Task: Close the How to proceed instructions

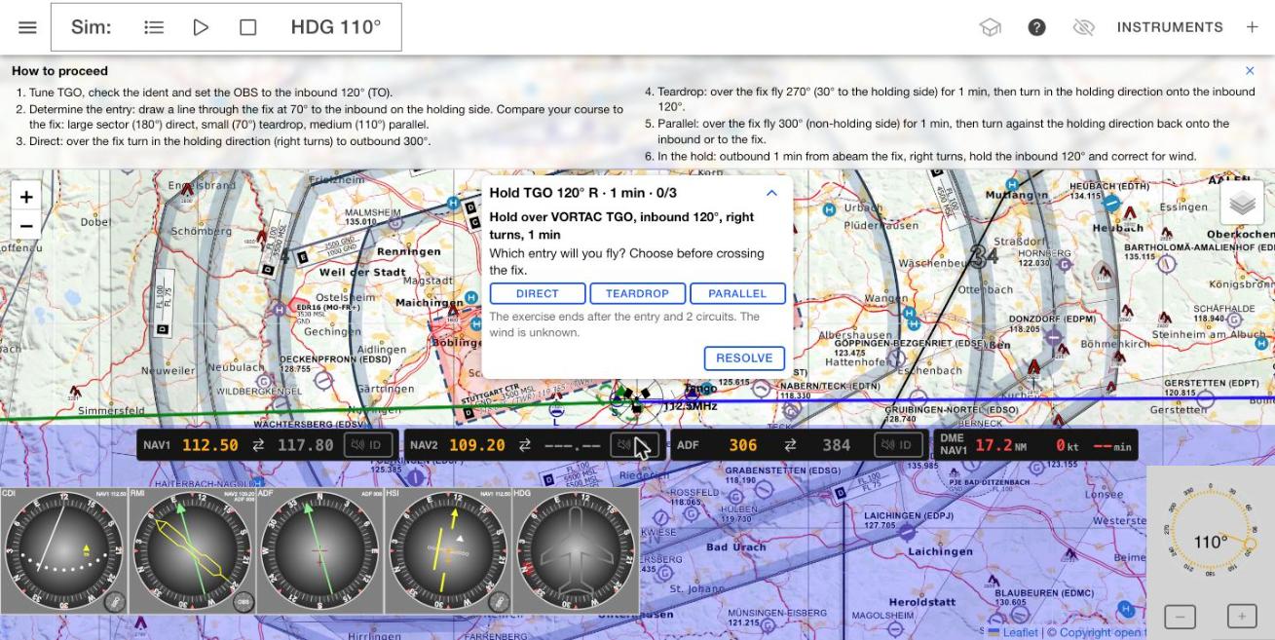Action: pos(1250,71)
